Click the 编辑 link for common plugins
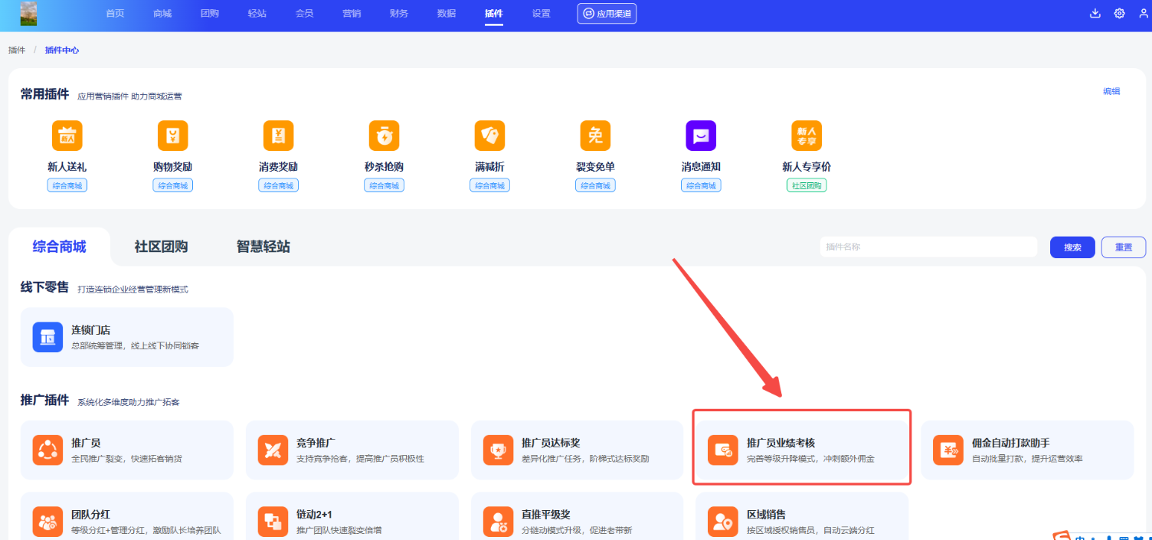This screenshot has height=540, width=1152. pos(1111,91)
